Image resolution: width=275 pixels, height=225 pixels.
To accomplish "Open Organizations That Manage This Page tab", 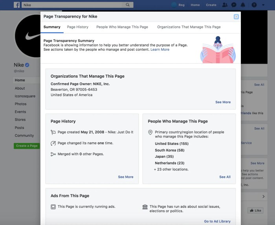I will pyautogui.click(x=189, y=27).
